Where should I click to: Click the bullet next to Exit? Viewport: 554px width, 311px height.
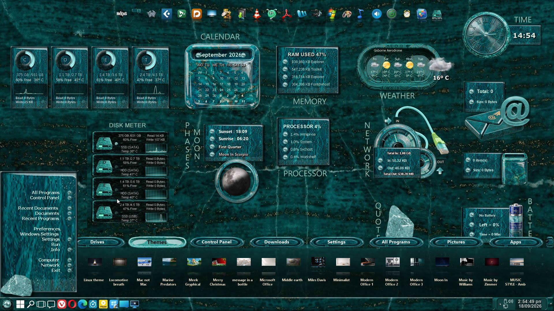[70, 270]
